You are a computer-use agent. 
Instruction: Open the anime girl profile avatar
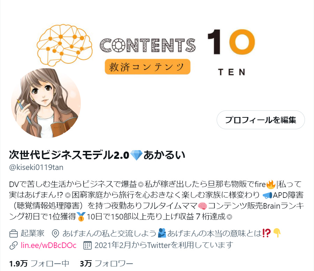click(46, 103)
